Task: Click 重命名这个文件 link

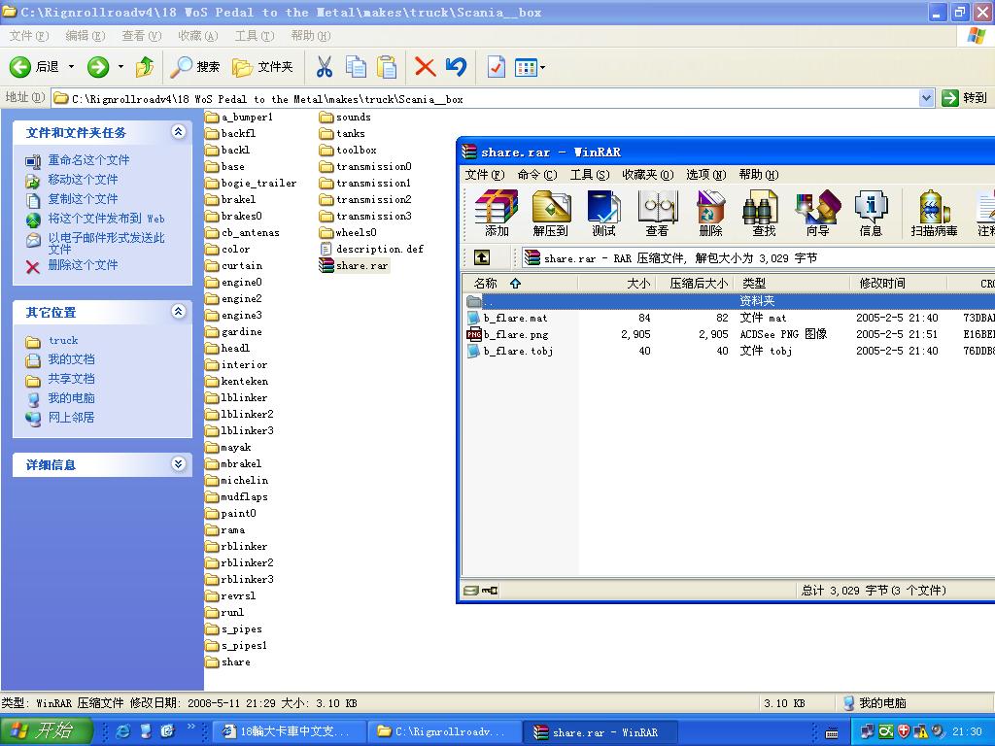Action: click(x=88, y=160)
